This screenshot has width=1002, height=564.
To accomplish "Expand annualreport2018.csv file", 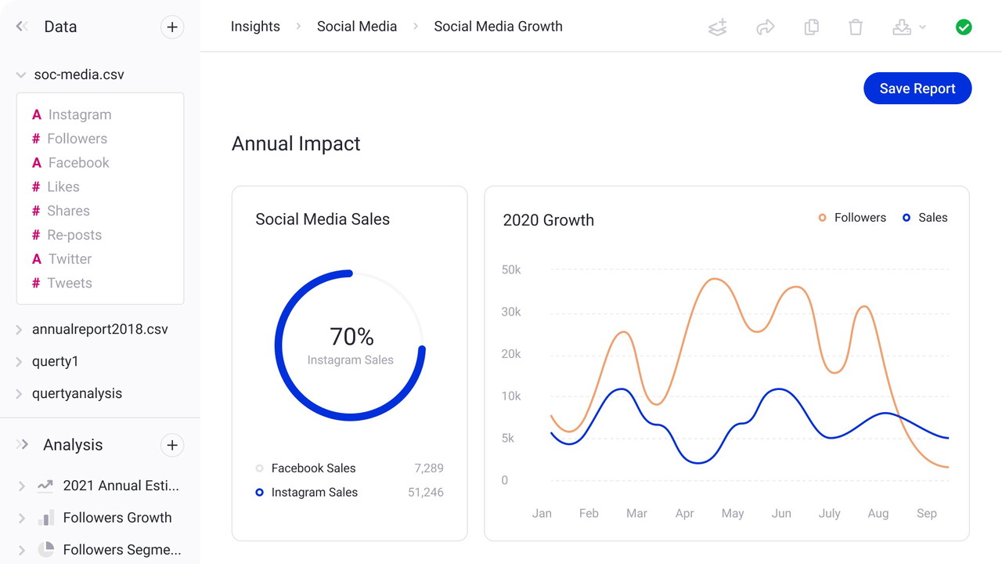I will (x=19, y=330).
